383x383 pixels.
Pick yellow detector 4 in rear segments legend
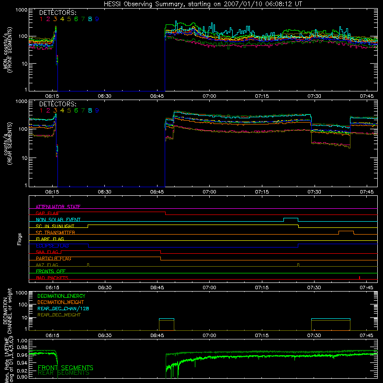click(x=62, y=111)
